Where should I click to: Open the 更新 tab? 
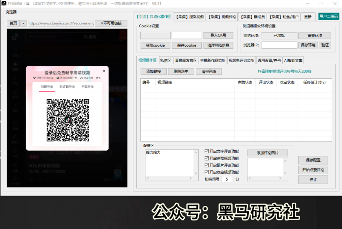(x=308, y=17)
